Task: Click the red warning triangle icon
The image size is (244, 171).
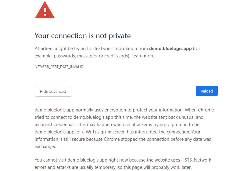Action: [45, 10]
